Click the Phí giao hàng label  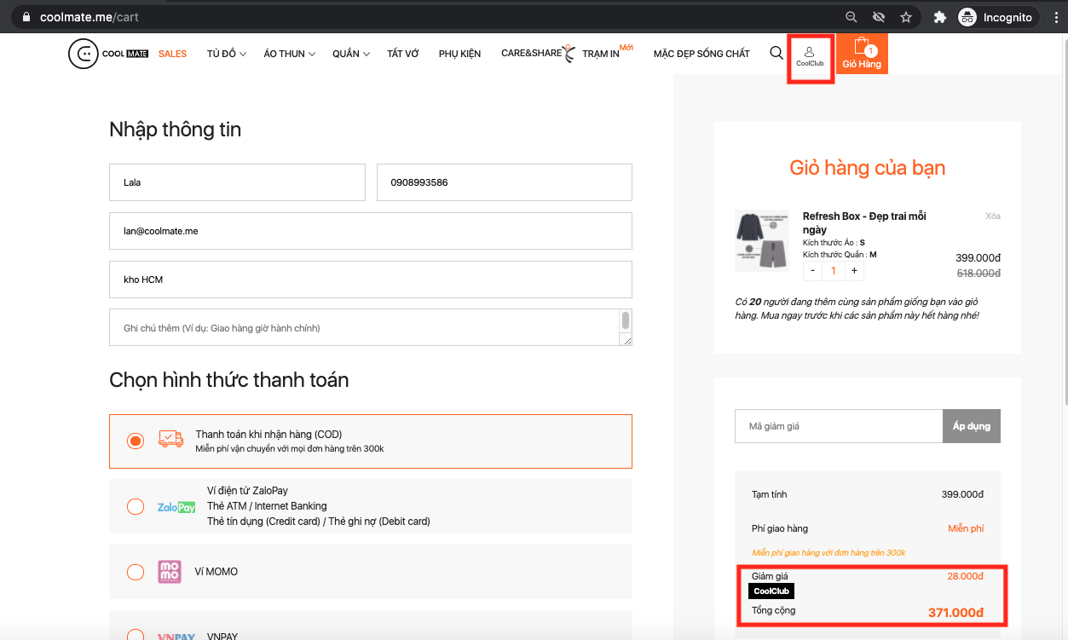[x=780, y=528]
